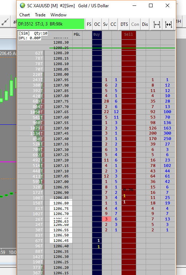Screen dimensions: 186x275
Task: Click the price 1208.30 row
Action: click(61, 43)
